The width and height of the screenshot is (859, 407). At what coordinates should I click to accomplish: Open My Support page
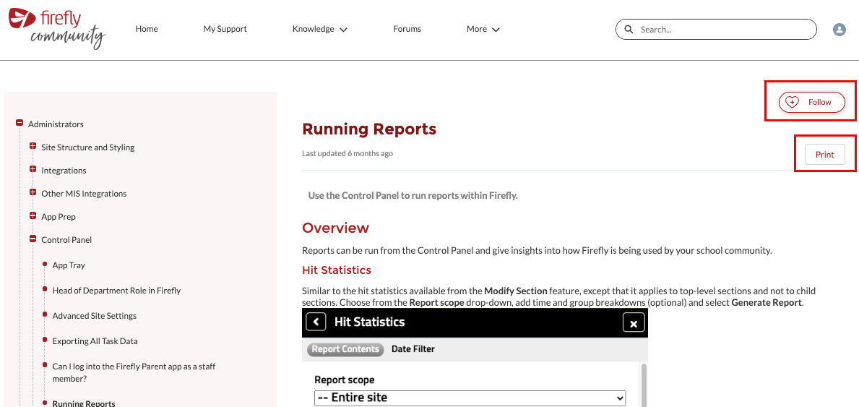coord(225,29)
